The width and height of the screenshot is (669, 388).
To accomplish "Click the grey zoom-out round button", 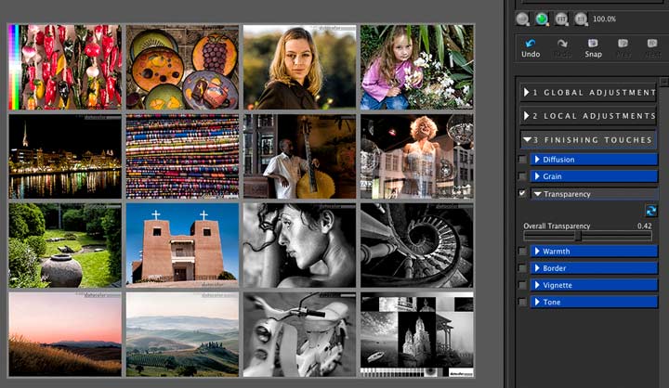I will coord(522,19).
